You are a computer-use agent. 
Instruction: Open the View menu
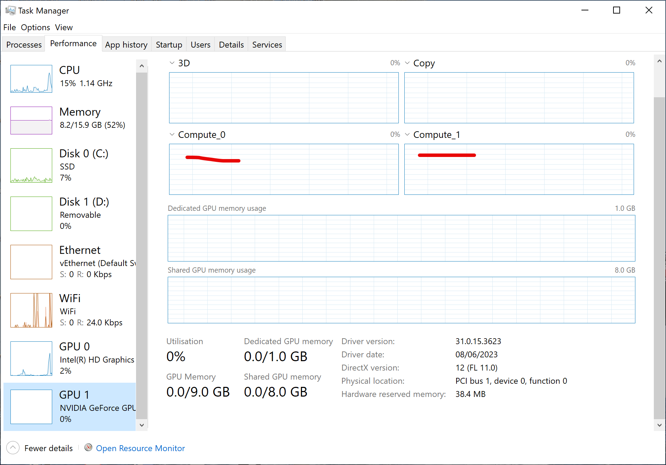tap(64, 27)
